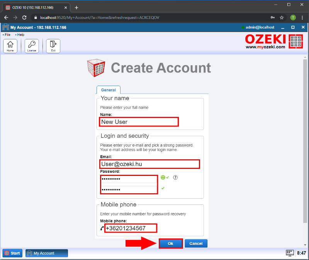The height and width of the screenshot is (260, 309).
Task: Click the 'Create Account' heading
Action: click(x=161, y=68)
